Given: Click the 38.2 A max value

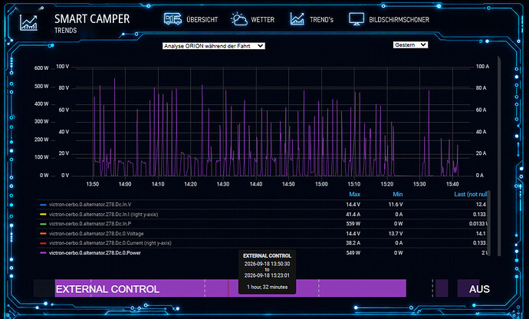Looking at the screenshot, I should click(353, 243).
